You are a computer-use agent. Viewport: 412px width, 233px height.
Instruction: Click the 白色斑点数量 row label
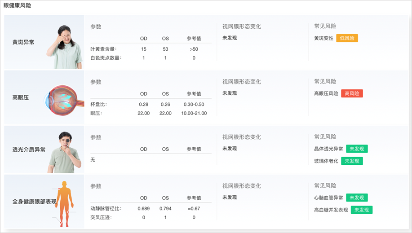click(106, 58)
